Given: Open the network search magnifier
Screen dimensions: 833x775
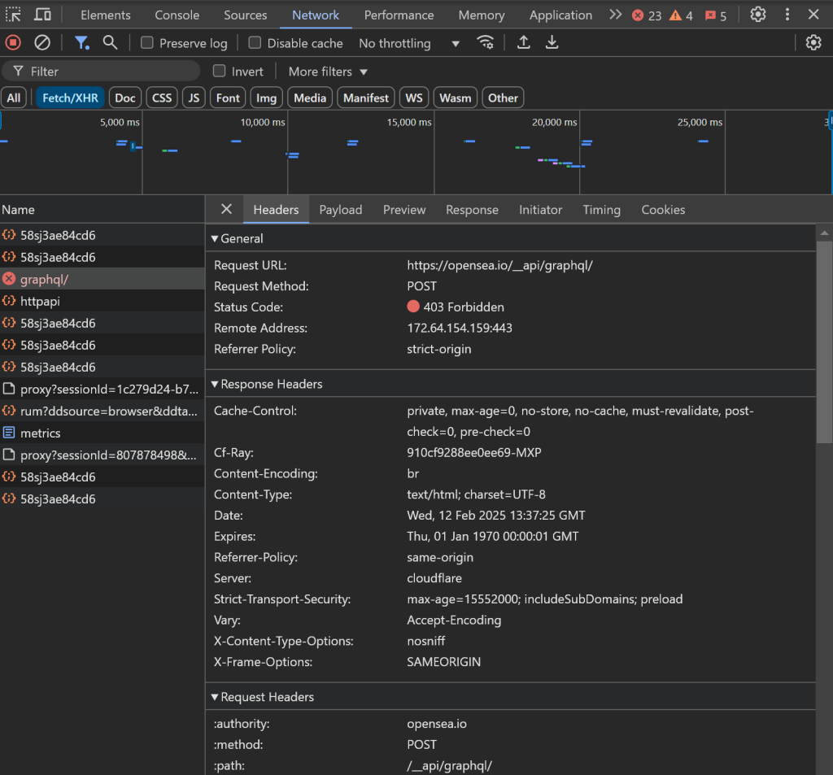Looking at the screenshot, I should pyautogui.click(x=110, y=43).
